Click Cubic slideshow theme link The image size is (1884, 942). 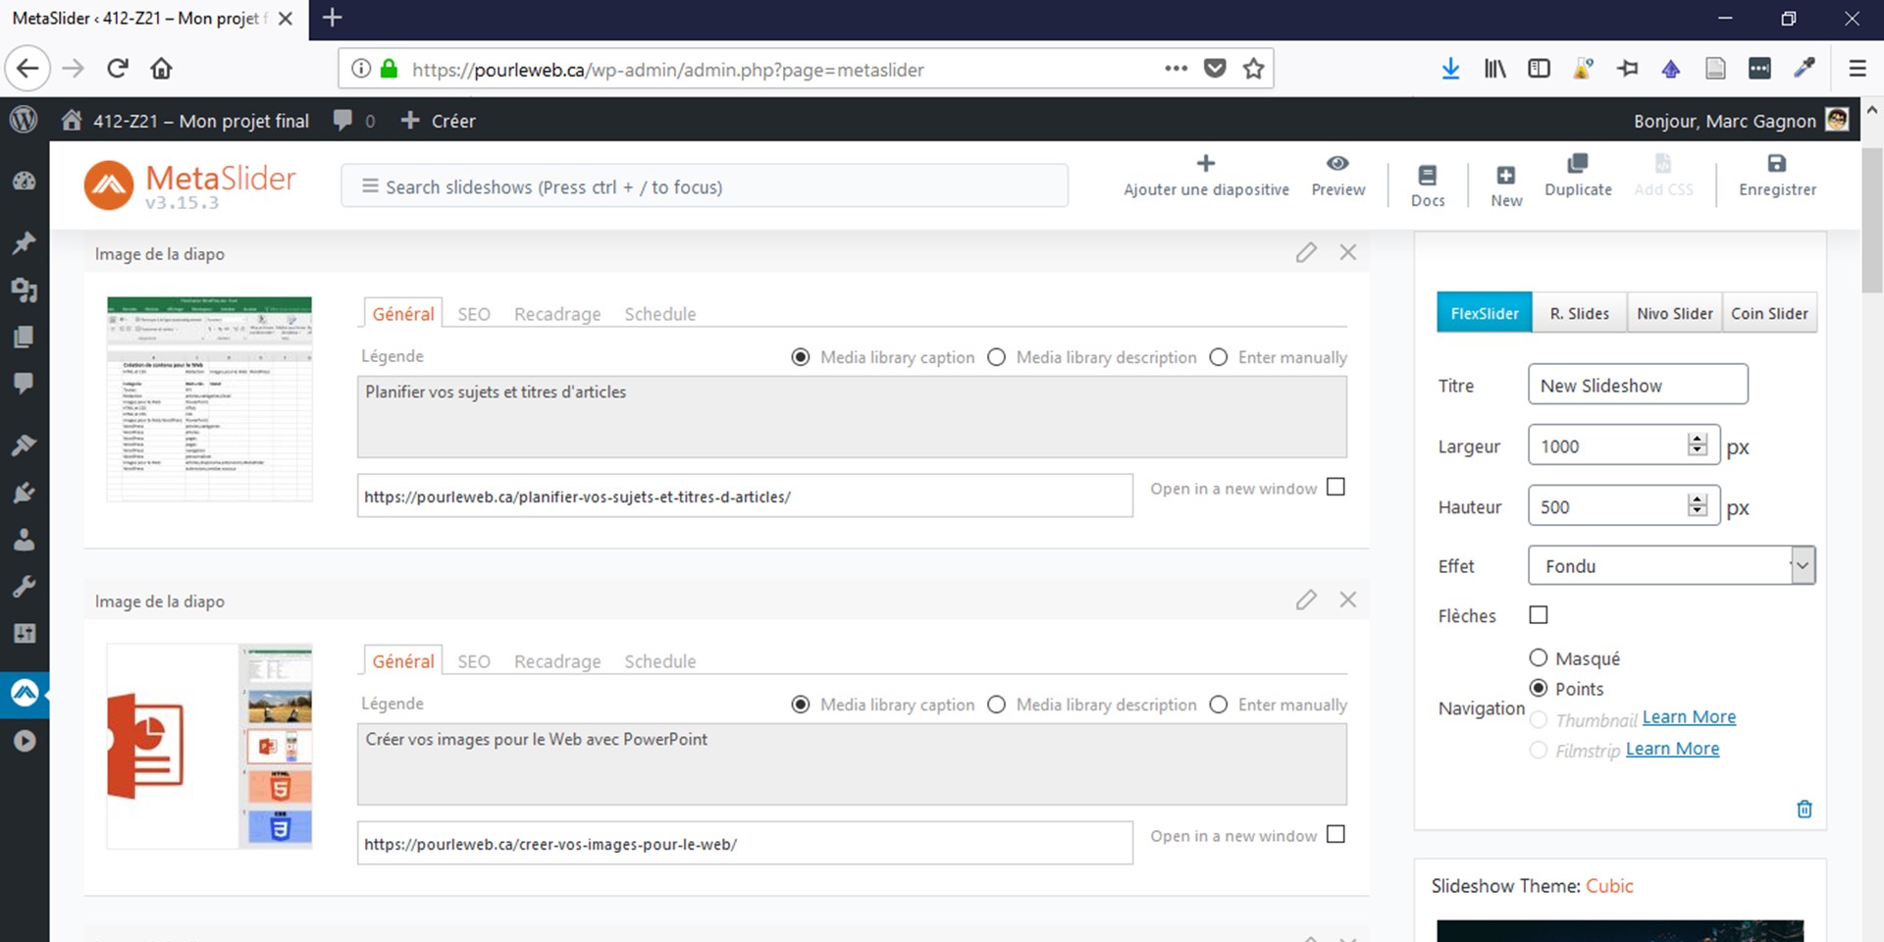tap(1609, 886)
